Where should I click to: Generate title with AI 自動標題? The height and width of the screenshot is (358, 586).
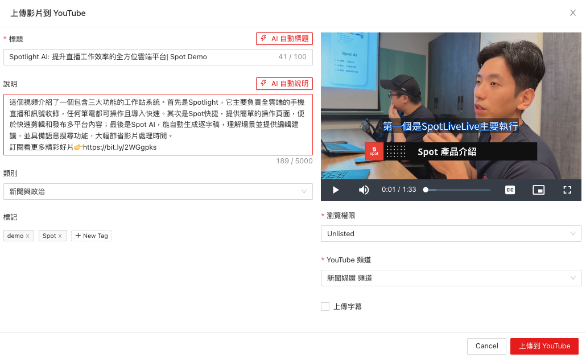click(x=284, y=39)
